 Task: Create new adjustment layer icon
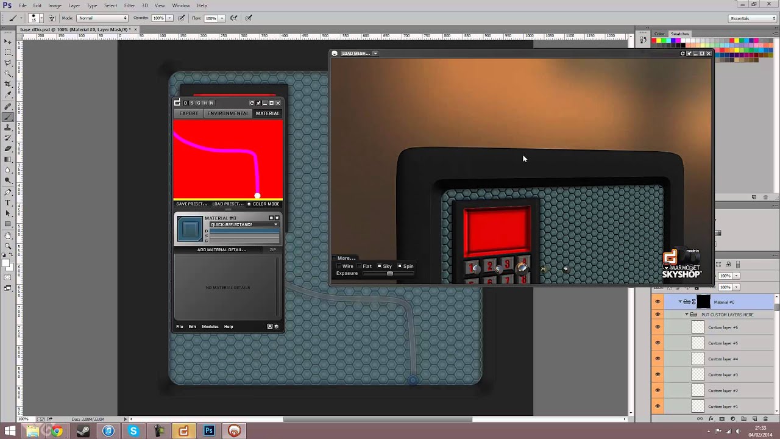pyautogui.click(x=733, y=419)
